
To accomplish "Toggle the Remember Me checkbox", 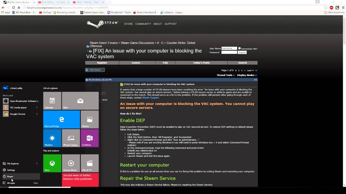I will tap(239, 48).
